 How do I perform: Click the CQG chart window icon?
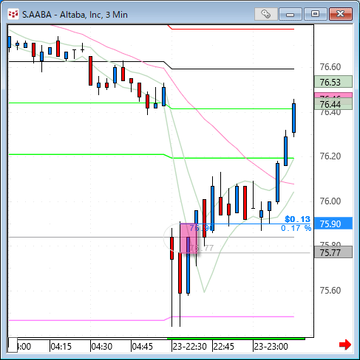pyautogui.click(x=13, y=14)
